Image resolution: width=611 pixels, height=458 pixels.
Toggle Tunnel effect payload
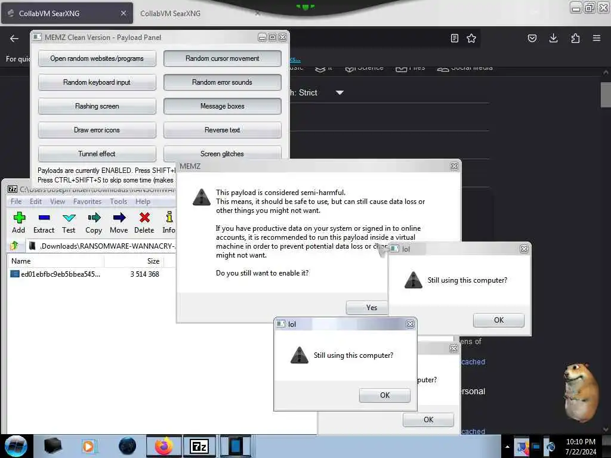coord(97,153)
